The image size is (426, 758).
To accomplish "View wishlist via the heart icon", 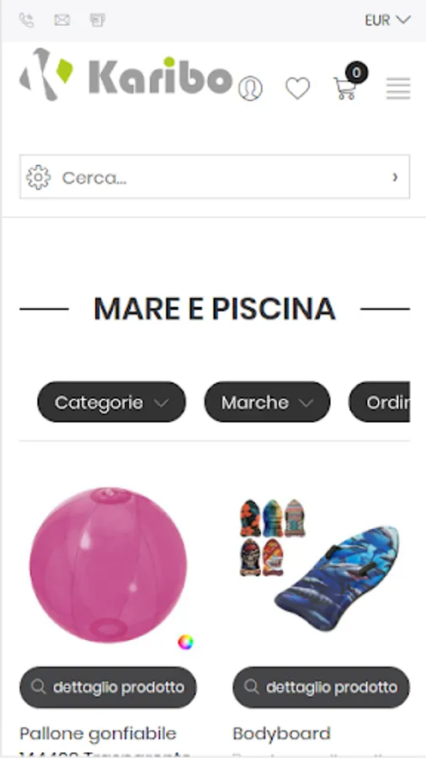I will coord(297,88).
